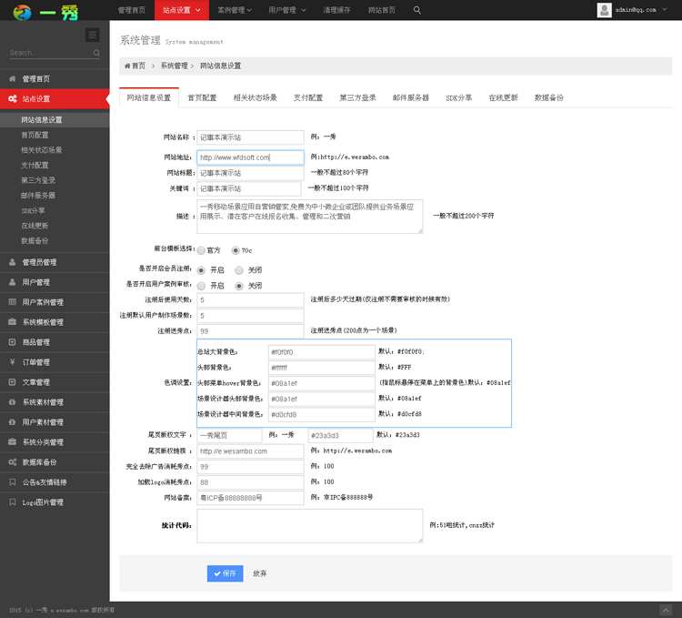Click the user icon beside 管理员管理
Image resolution: width=682 pixels, height=618 pixels.
(x=12, y=262)
